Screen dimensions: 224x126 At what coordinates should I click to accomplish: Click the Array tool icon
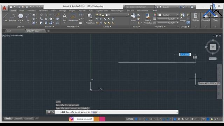coord(51,23)
